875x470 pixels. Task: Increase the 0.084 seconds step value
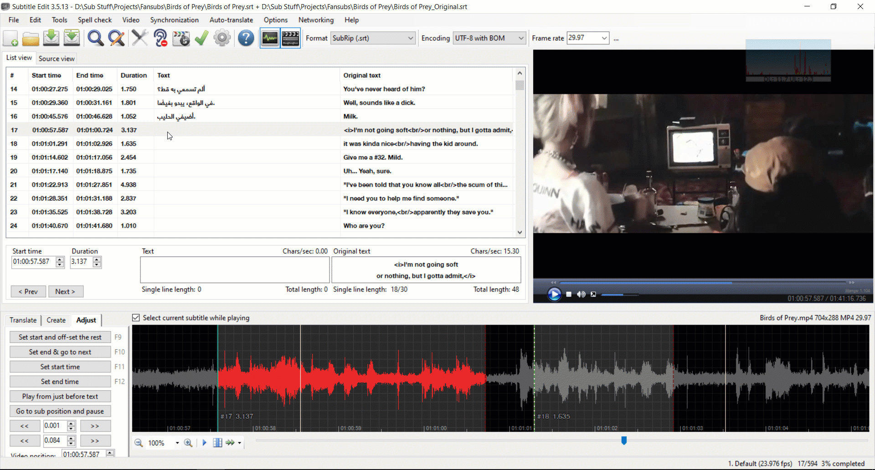click(x=71, y=438)
